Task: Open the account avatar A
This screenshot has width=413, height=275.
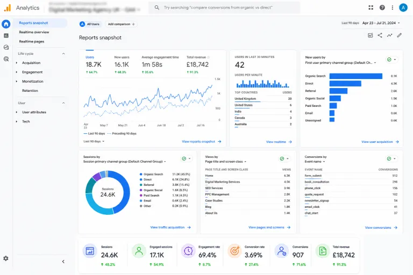Action: (403, 8)
